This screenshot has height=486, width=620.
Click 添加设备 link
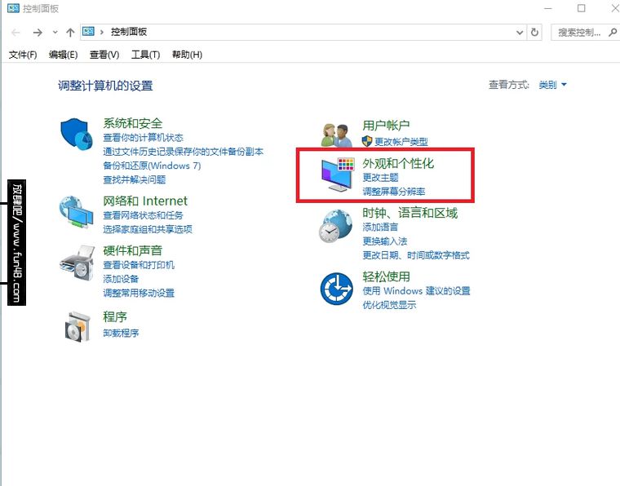coord(121,279)
